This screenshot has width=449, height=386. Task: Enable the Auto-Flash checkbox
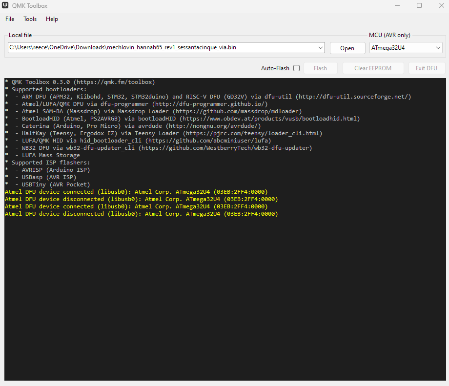pos(297,68)
